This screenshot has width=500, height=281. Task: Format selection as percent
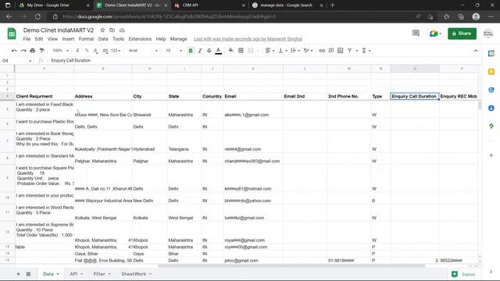(x=87, y=51)
